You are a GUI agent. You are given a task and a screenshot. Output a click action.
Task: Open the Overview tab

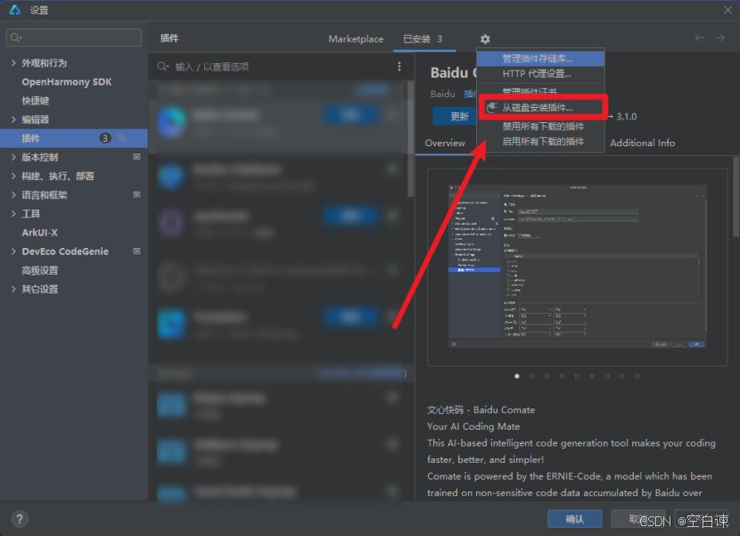click(445, 143)
